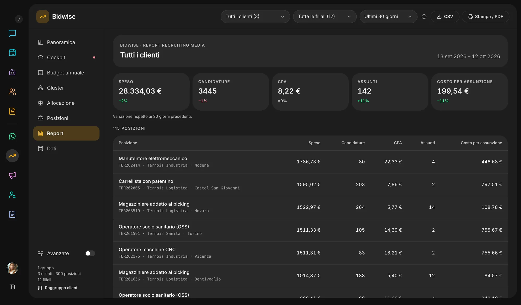Click Raggruppa clienti link
Image resolution: width=521 pixels, height=305 pixels.
pos(58,288)
